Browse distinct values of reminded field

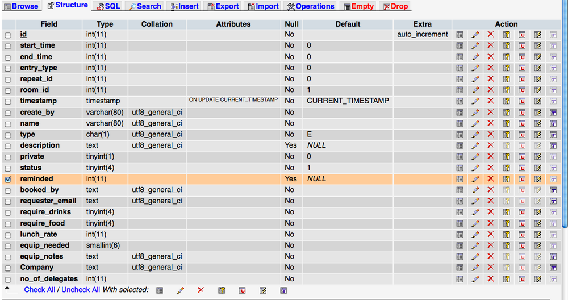coord(460,179)
